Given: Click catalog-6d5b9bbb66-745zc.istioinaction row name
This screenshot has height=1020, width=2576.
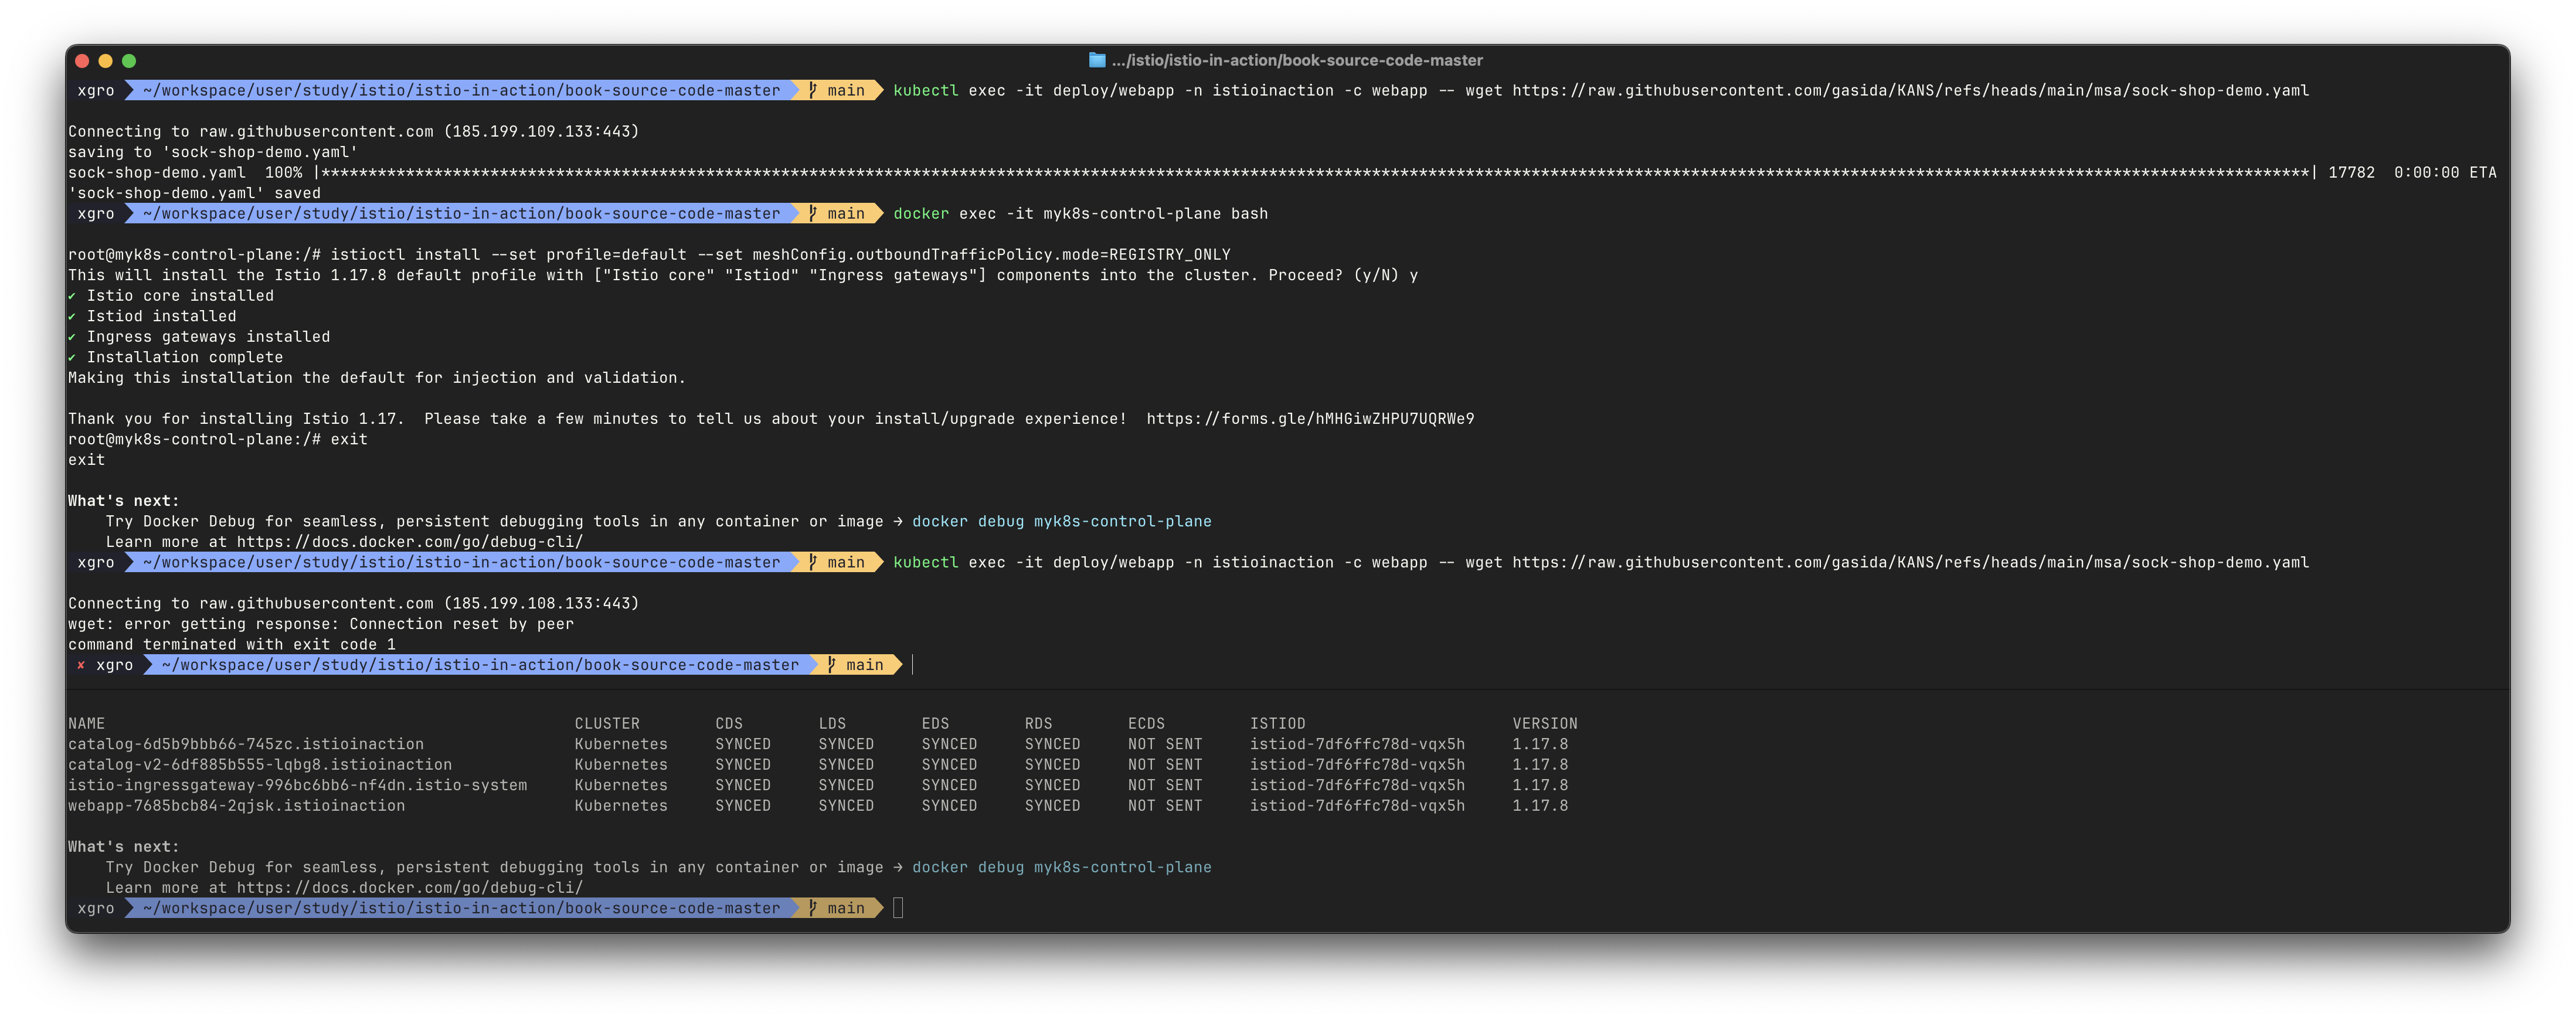Looking at the screenshot, I should pyautogui.click(x=246, y=744).
